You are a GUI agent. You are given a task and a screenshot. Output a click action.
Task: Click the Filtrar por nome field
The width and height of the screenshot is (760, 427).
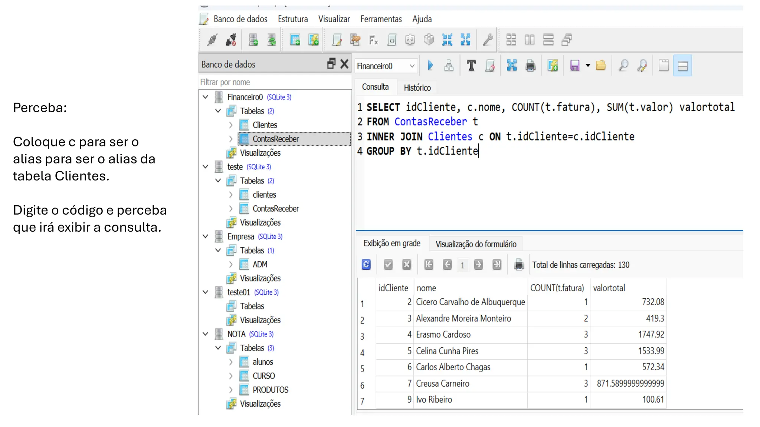coord(275,82)
